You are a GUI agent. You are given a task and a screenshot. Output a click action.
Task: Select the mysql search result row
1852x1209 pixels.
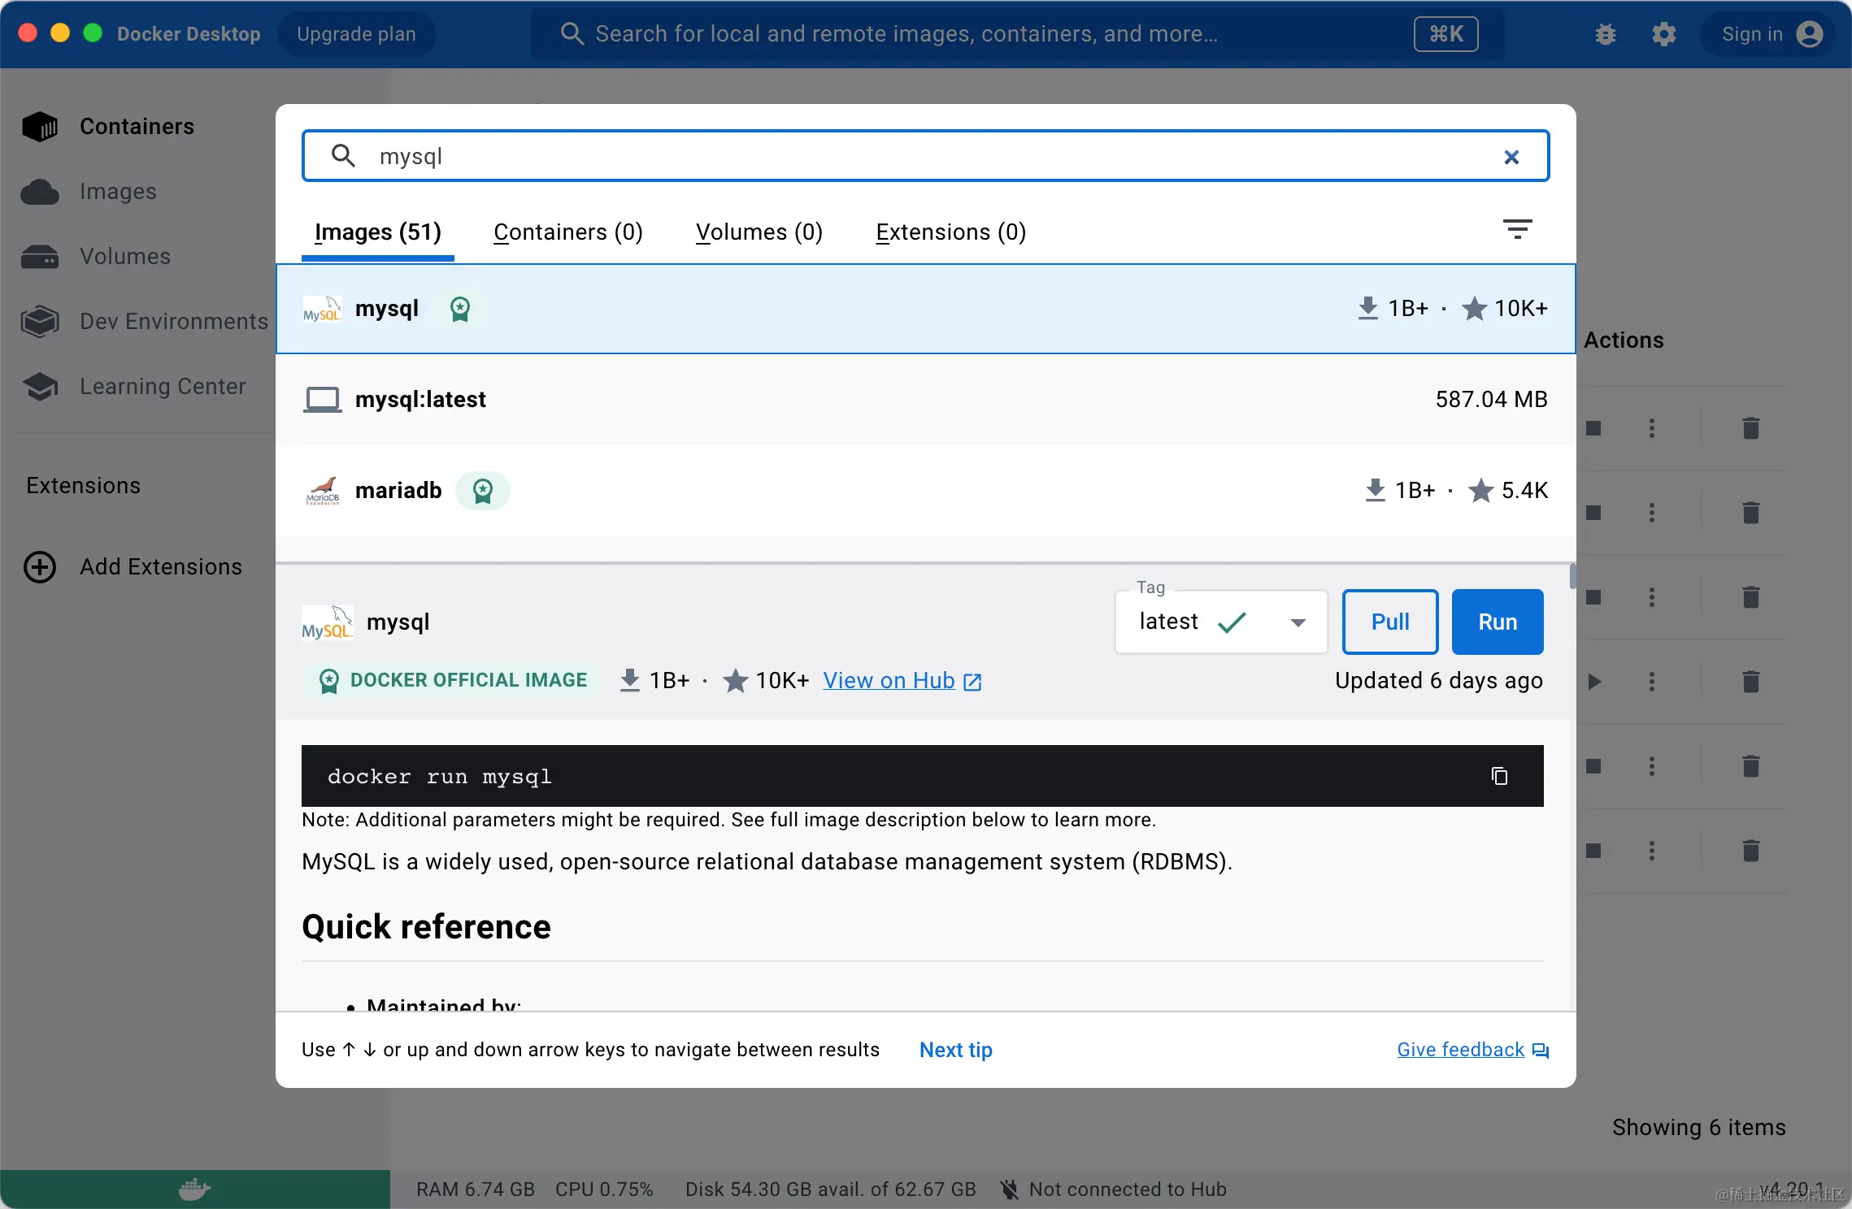925,309
